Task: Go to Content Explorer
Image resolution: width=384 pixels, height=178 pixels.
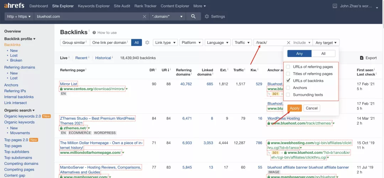Action: click(x=175, y=6)
